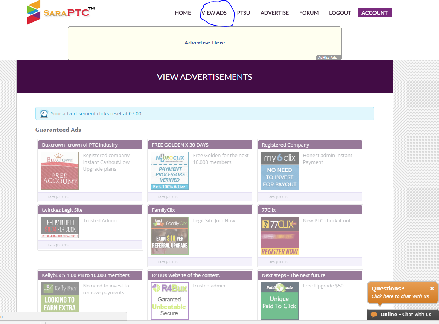Click the AdHitz Ads label
The height and width of the screenshot is (324, 439).
(x=328, y=57)
